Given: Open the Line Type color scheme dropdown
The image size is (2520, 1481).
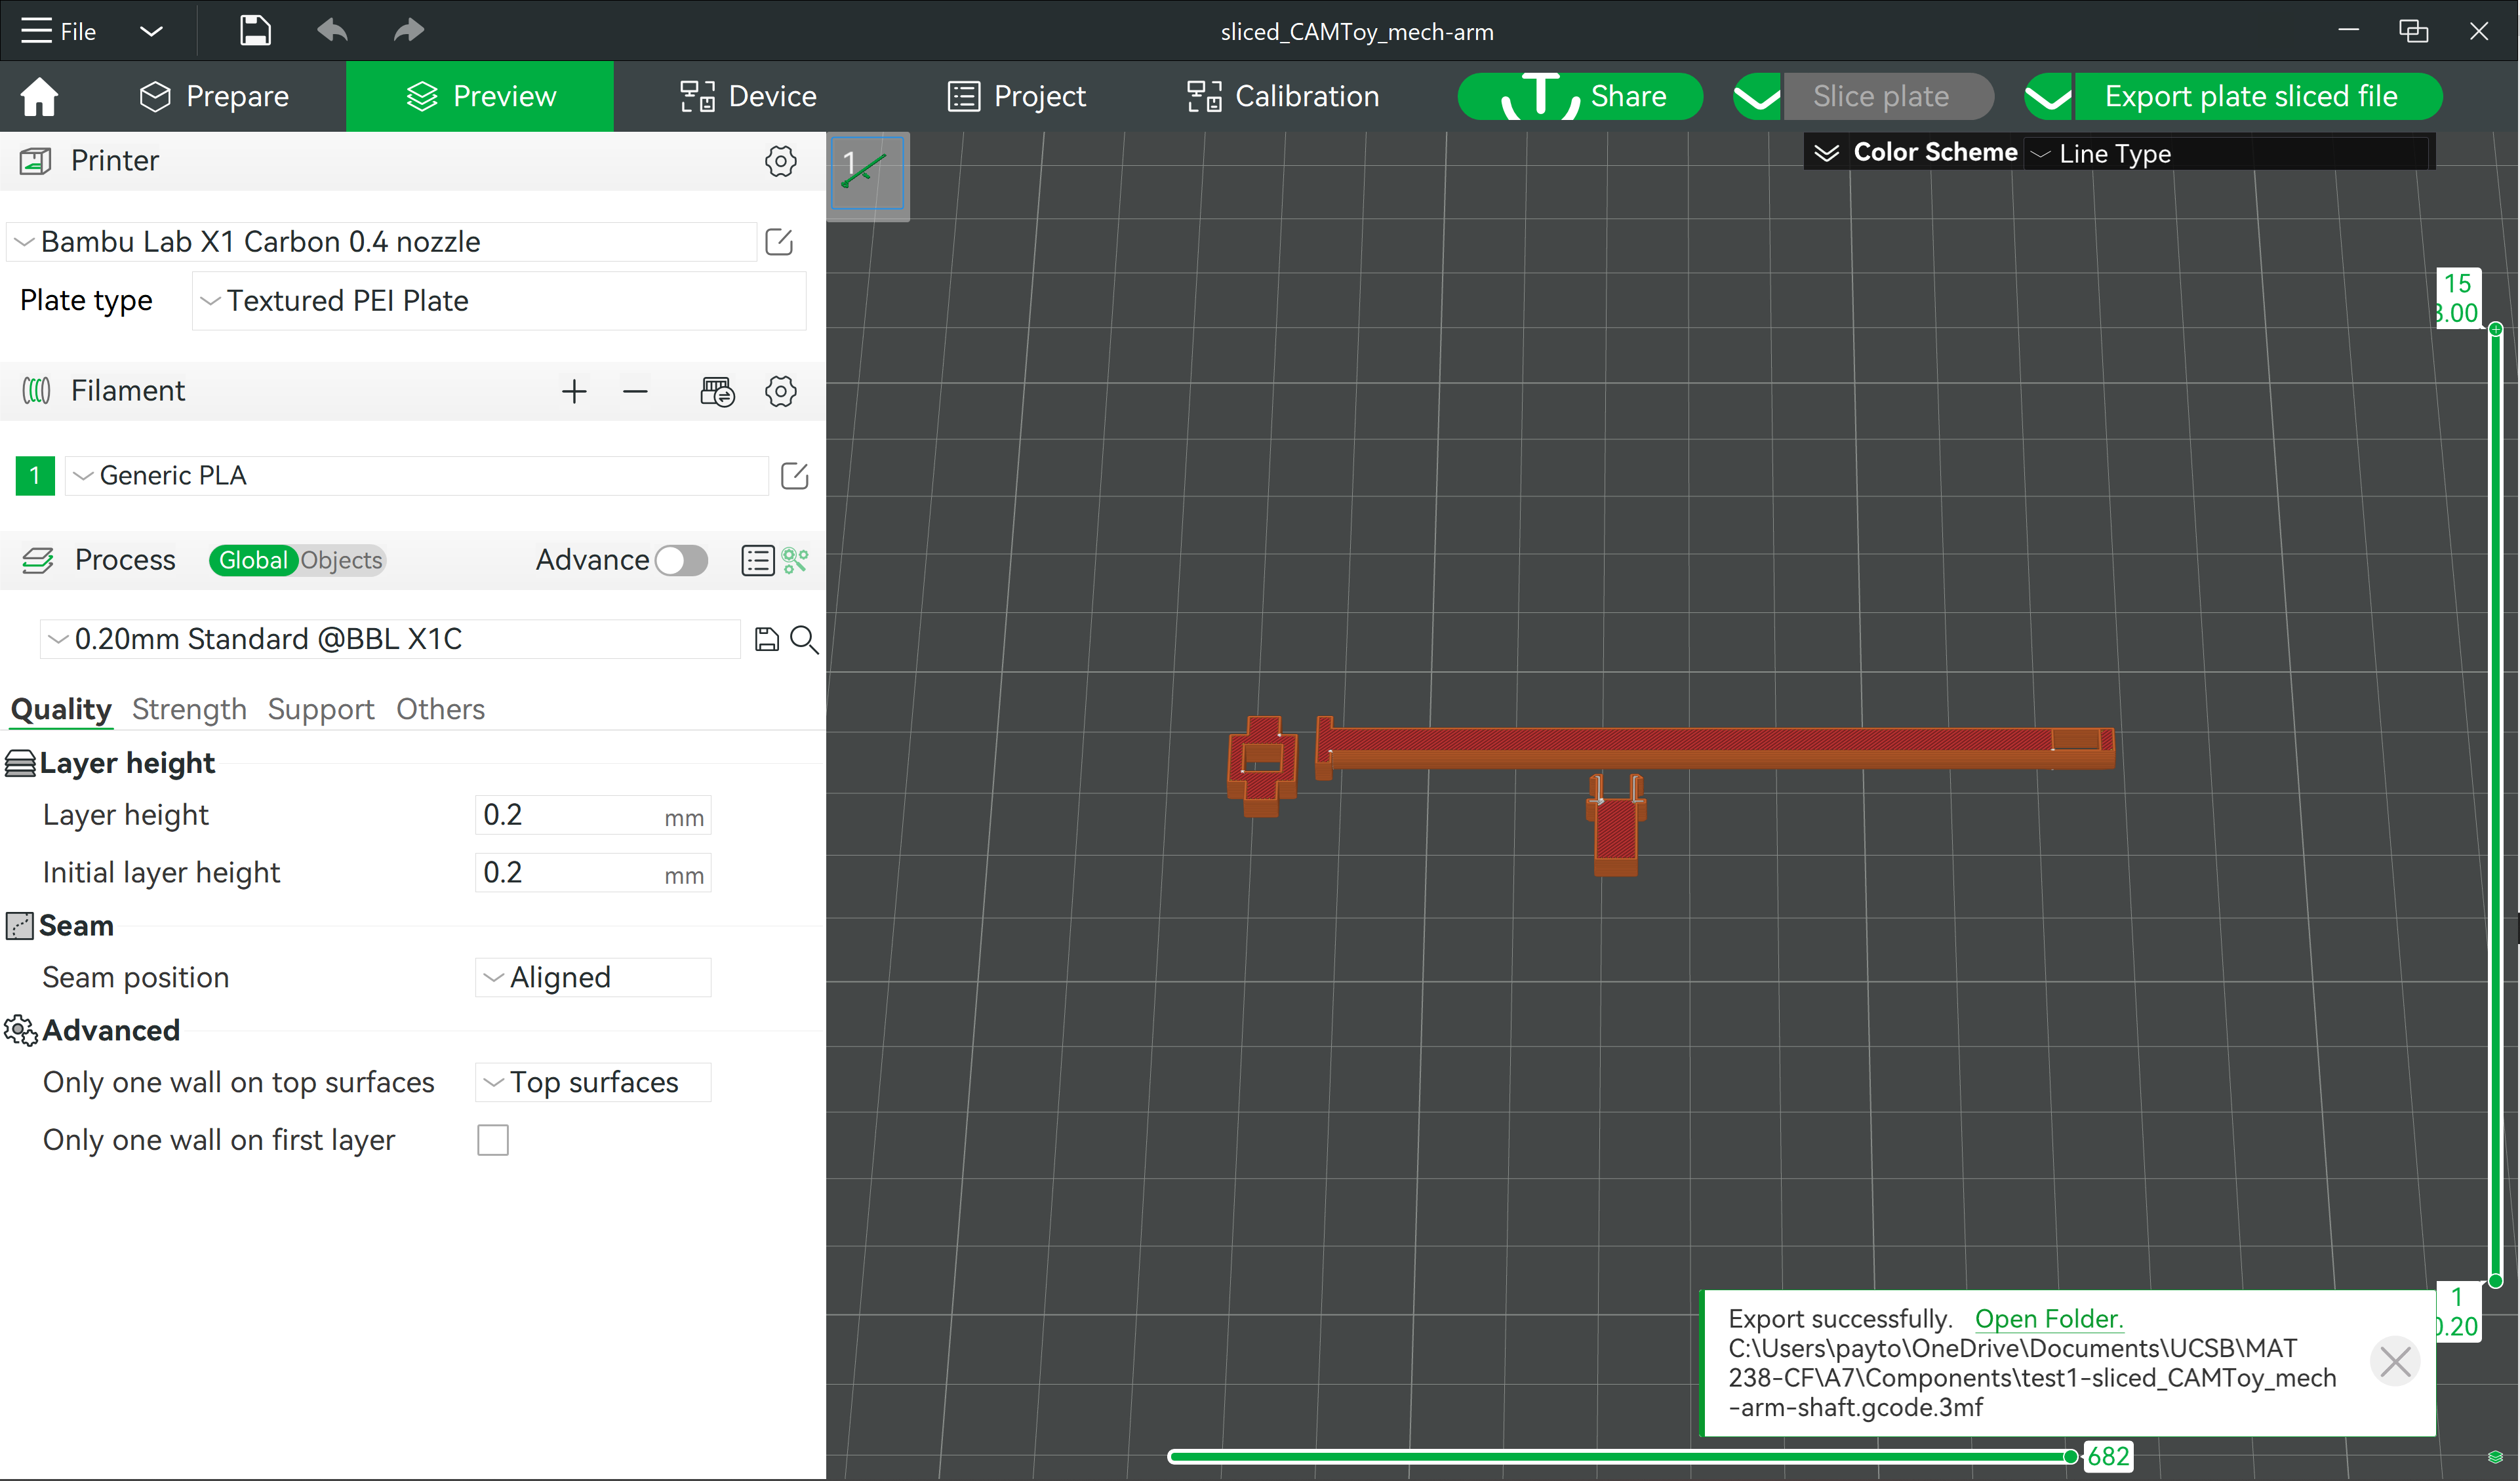Looking at the screenshot, I should click(2228, 154).
